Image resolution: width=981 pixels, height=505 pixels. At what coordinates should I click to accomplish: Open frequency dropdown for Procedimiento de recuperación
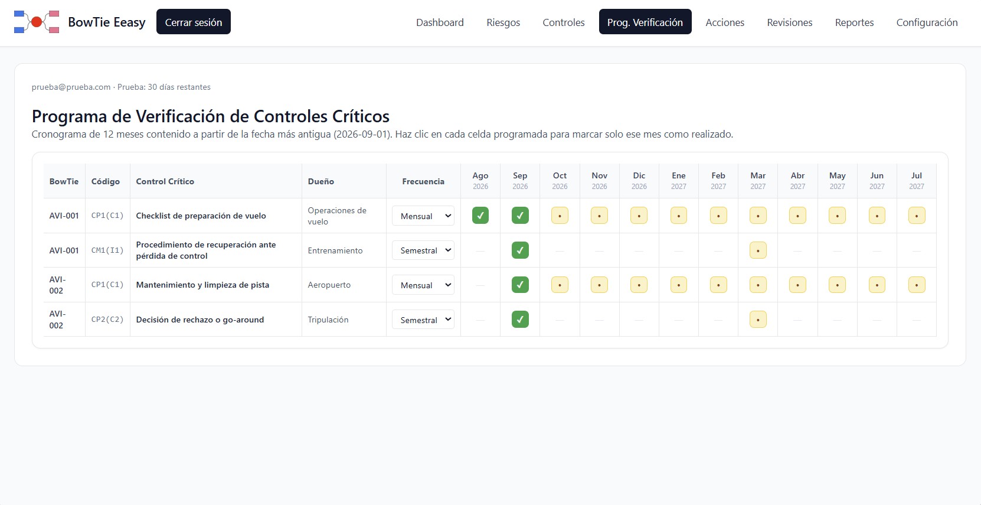point(423,250)
